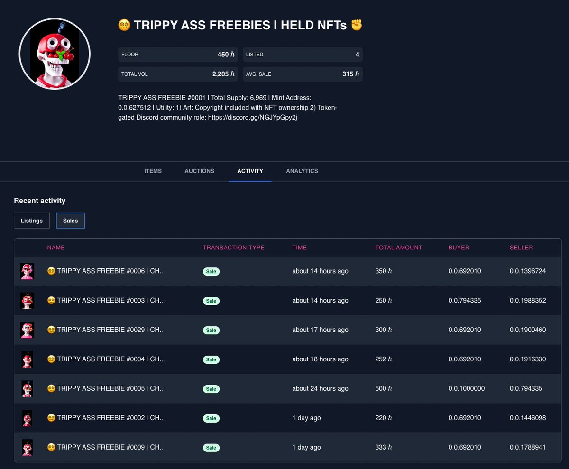Open the ANALYTICS tab
The width and height of the screenshot is (569, 469).
(302, 171)
